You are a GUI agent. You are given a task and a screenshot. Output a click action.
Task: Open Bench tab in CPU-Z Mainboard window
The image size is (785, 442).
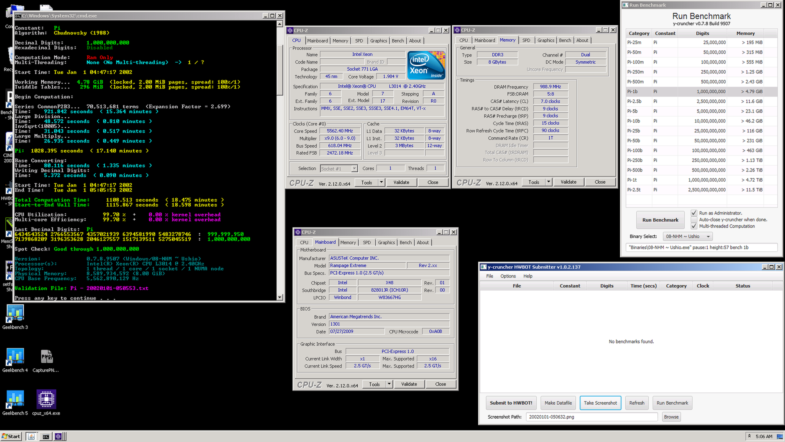pos(406,242)
